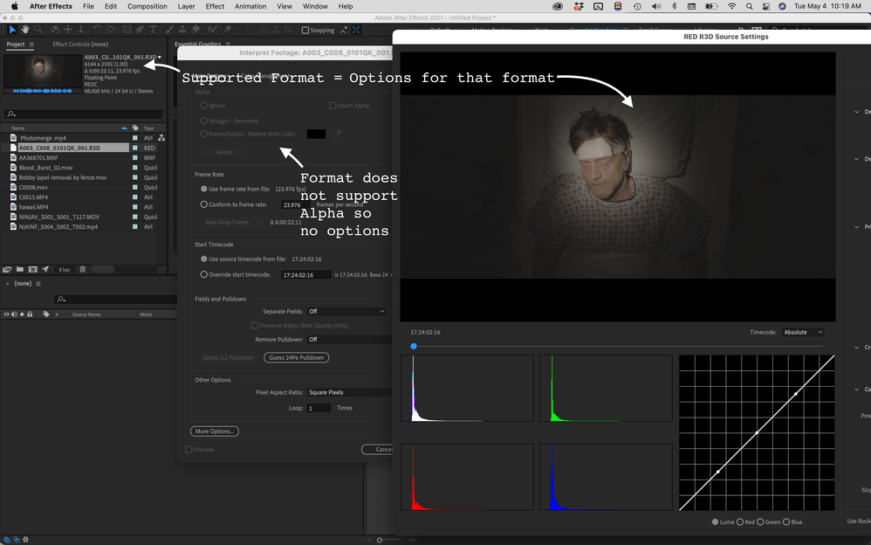This screenshot has width=871, height=545.
Task: Click the Loop count input field
Action: 319,408
